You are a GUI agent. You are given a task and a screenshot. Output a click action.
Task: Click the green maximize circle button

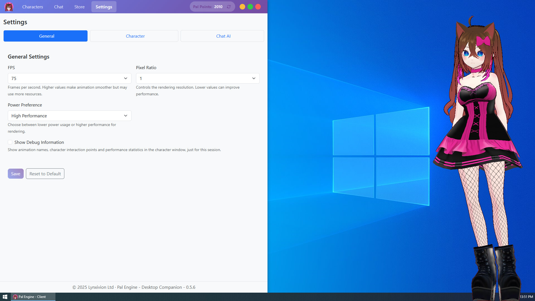(250, 7)
